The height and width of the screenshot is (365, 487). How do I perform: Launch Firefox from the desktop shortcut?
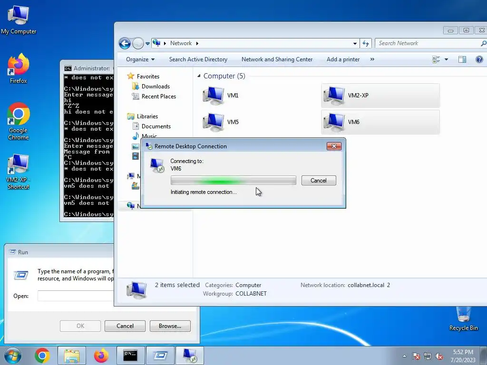tap(19, 68)
